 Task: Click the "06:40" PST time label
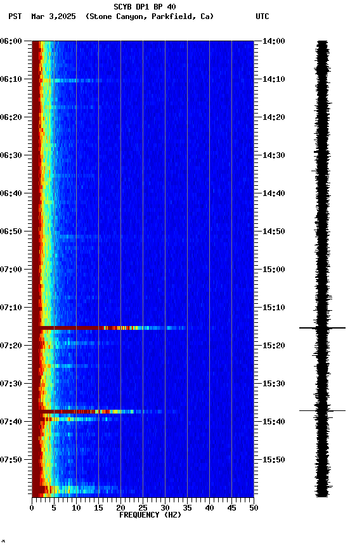pos(11,193)
